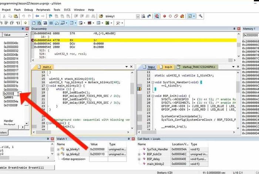This screenshot has height=174, width=259.
Task: Close the Watch 1 panel
Action: [133, 139]
